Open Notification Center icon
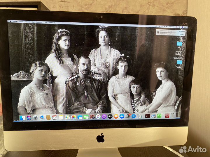Screen dimensions: 210x157 (185, 27)
